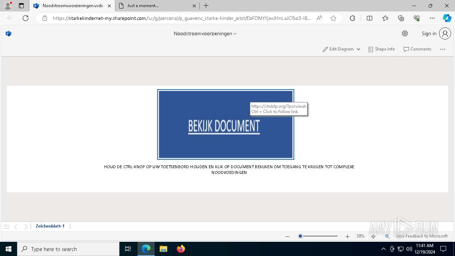Screen dimensions: 455x256
Task: Toggle split screen view icon
Action: (369, 18)
